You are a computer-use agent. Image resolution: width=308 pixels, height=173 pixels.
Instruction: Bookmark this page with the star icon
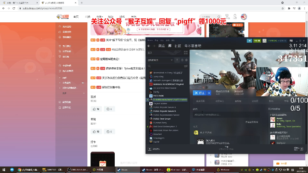tap(283, 8)
